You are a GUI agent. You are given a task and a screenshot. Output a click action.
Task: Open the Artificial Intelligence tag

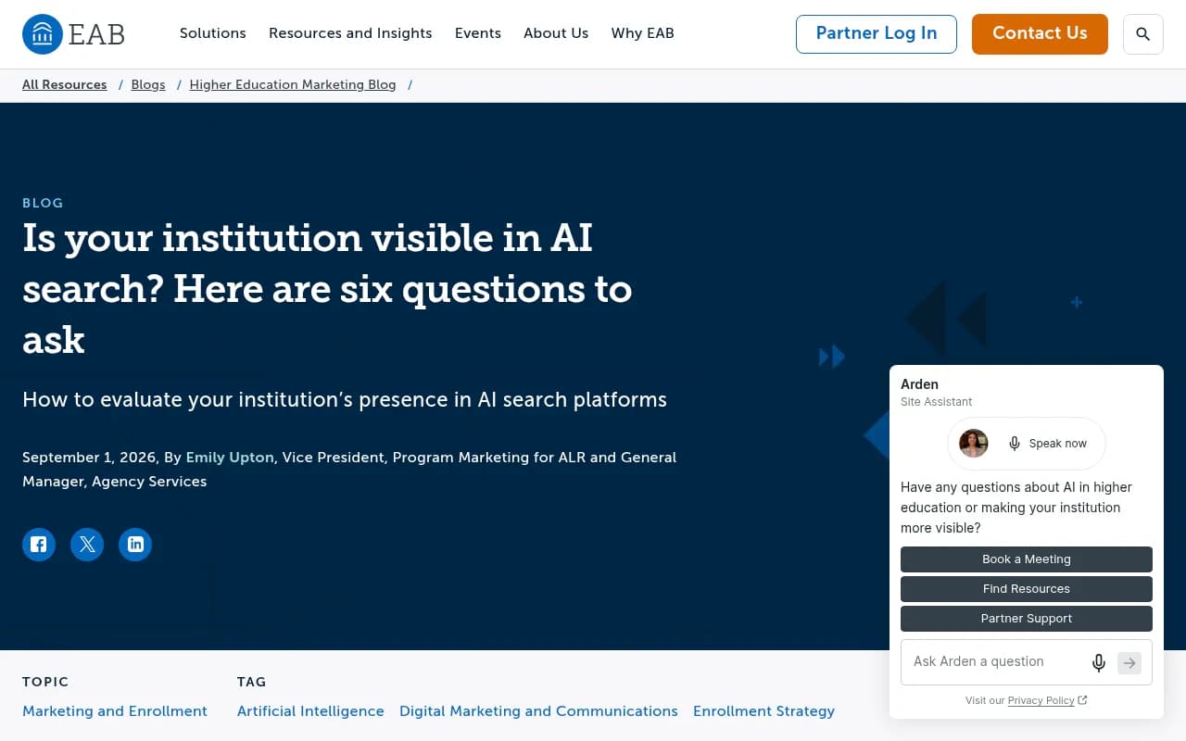310,711
